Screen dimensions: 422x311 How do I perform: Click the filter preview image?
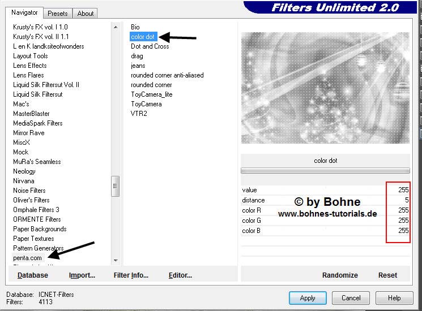tap(325, 88)
